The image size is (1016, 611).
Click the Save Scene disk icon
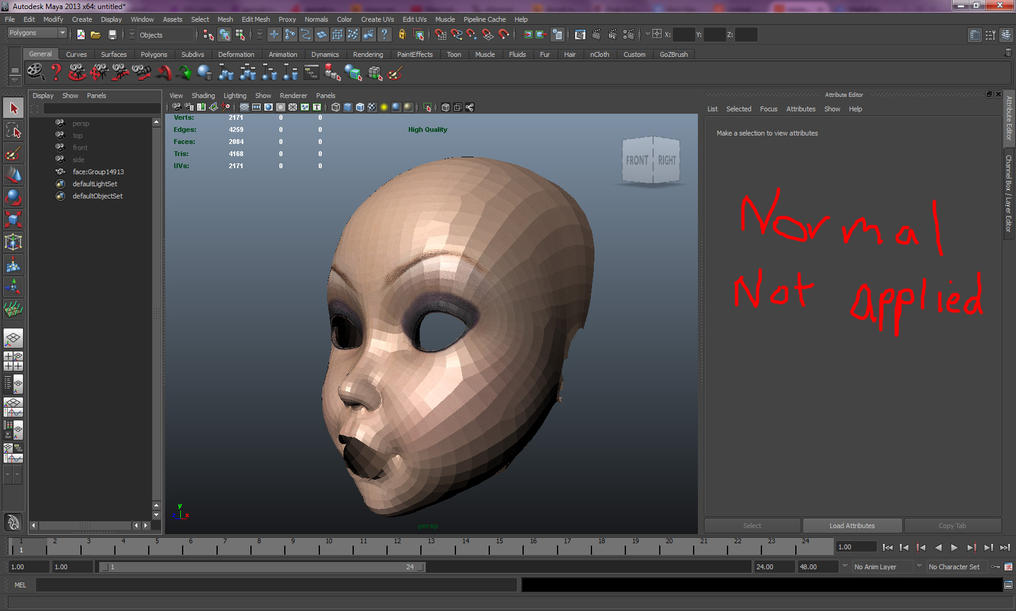(x=112, y=34)
